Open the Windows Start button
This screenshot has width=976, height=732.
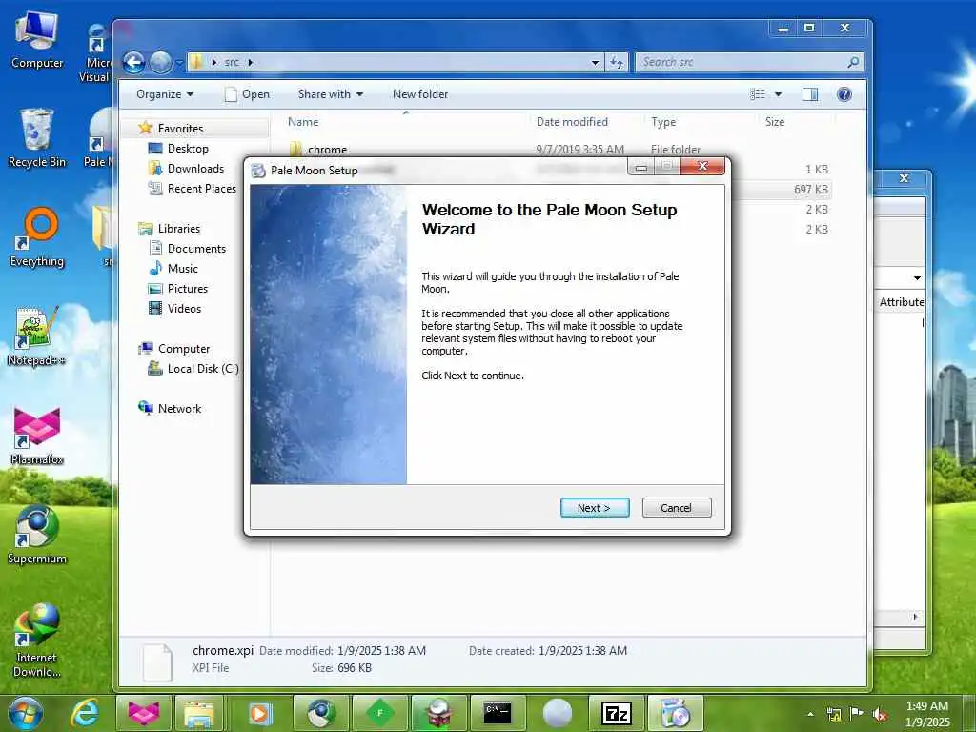(26, 713)
